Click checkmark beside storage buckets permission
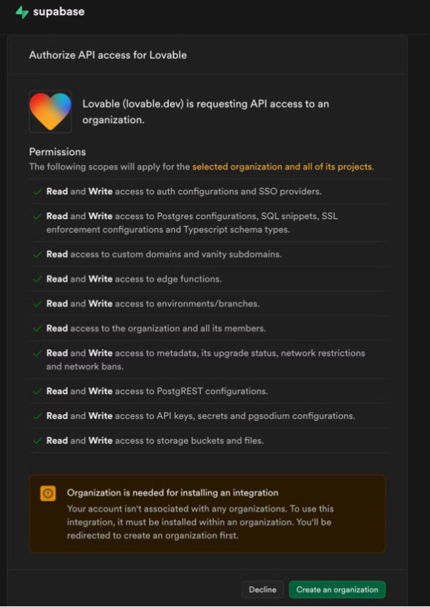 tap(37, 441)
